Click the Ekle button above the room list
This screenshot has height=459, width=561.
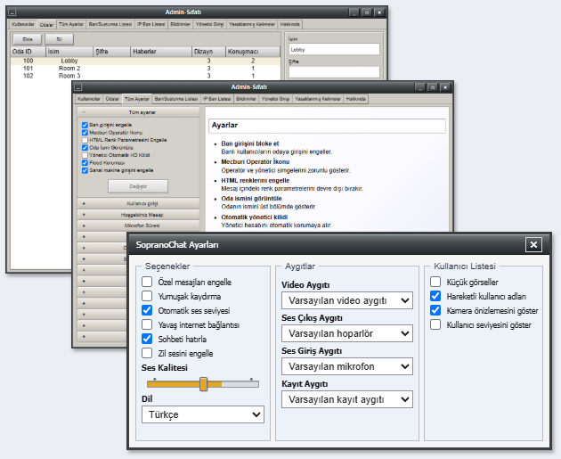(28, 39)
